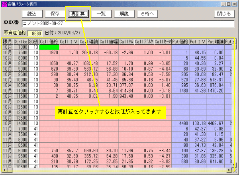The image size is (239, 175).
Task: Click Put theory cell 182.47
Action: click(215, 75)
